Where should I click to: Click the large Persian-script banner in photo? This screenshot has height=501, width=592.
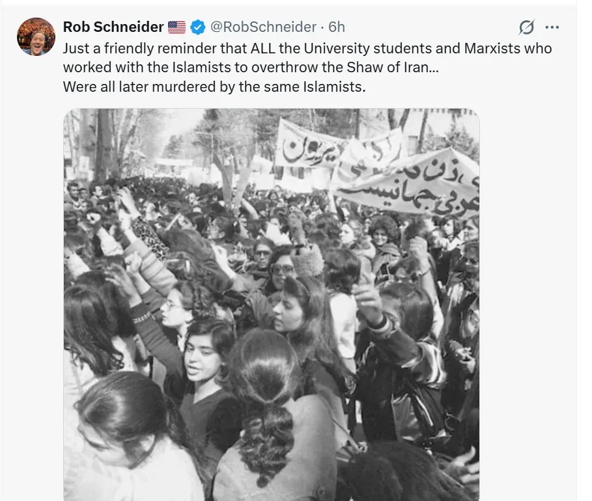tap(410, 183)
